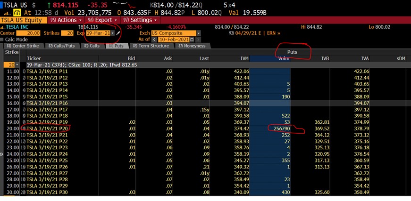Click the price change -4.1609% text

coord(176,27)
